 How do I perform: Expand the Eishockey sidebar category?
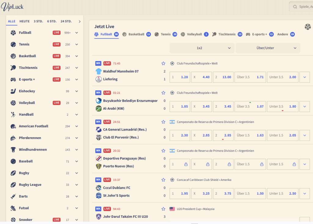(77, 91)
